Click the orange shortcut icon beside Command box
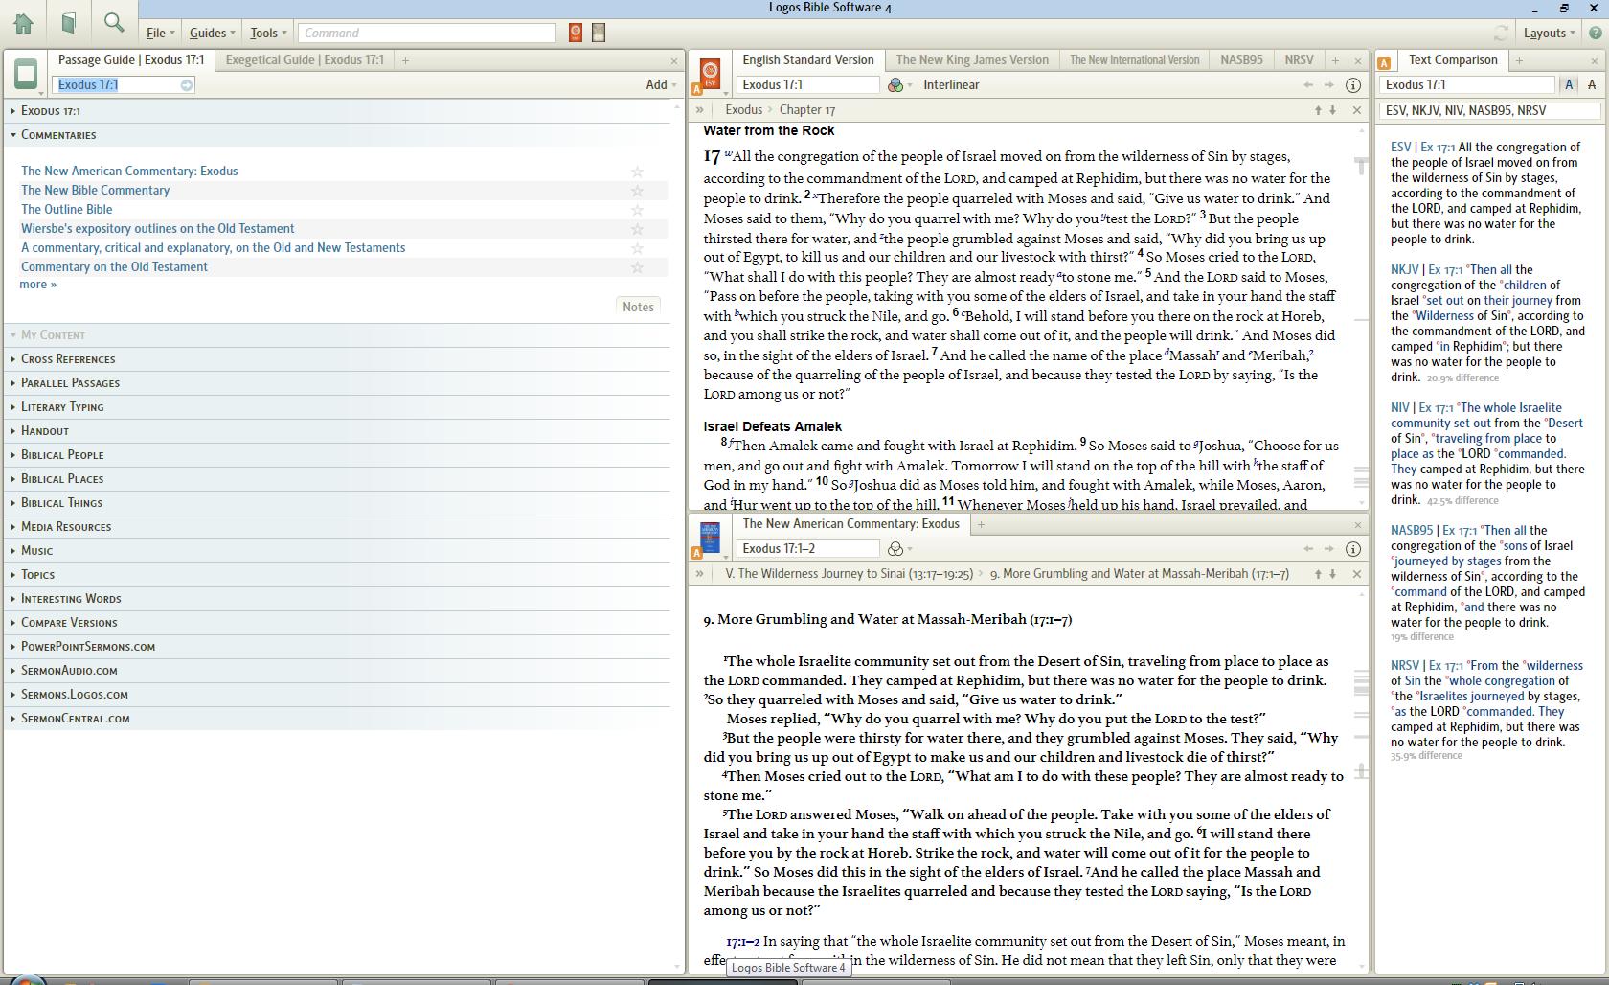1609x985 pixels. coord(576,33)
